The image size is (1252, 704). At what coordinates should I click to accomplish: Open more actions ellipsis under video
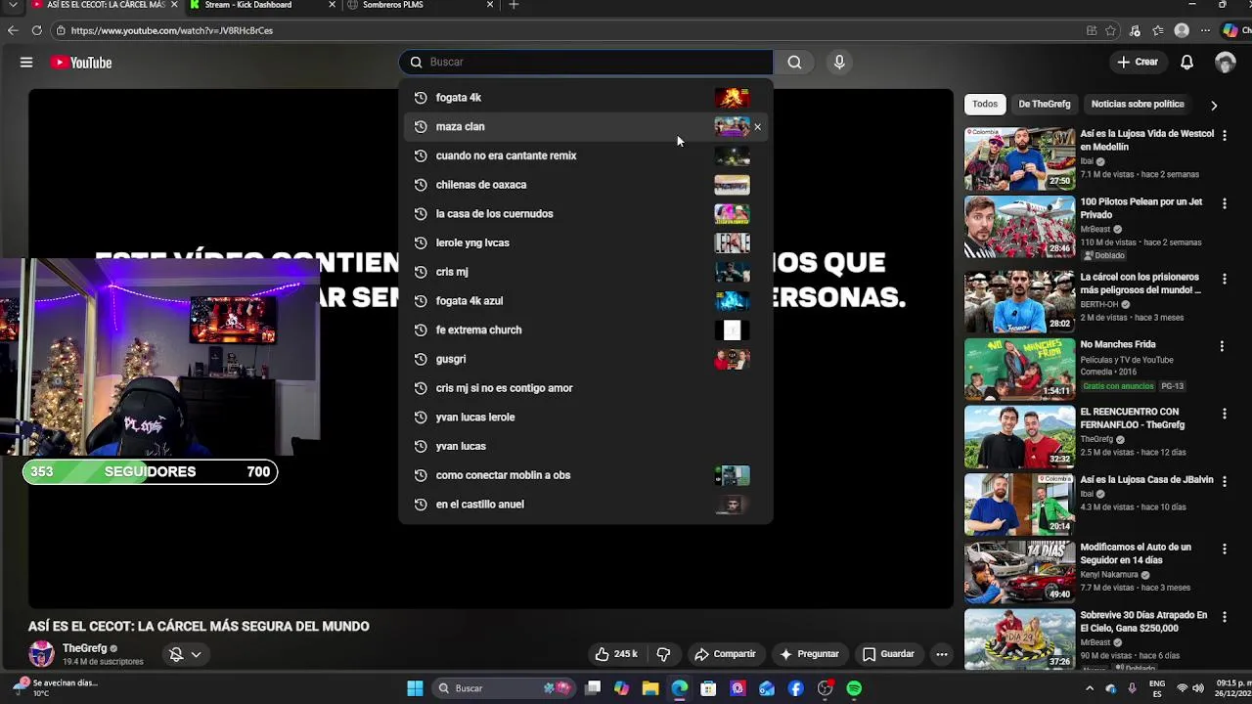(x=942, y=654)
